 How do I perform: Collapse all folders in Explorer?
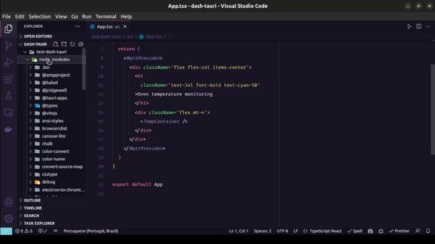(81, 44)
